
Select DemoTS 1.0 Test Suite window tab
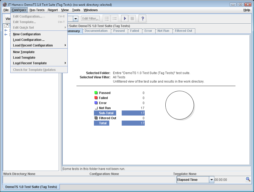click(x=31, y=187)
